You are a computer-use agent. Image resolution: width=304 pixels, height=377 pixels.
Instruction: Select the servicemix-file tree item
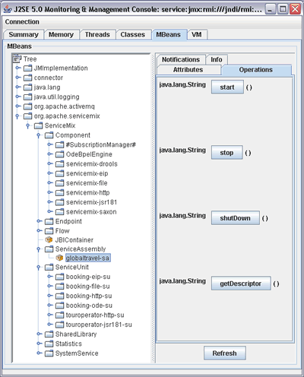tap(87, 183)
